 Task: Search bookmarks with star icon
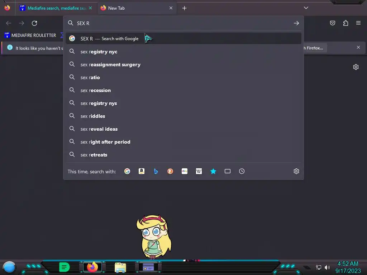tap(213, 171)
